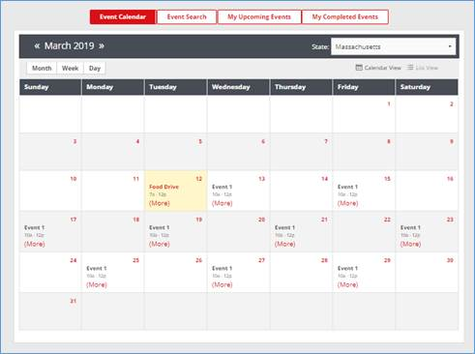
Task: Click (More) link on March 21
Action: [x=284, y=244]
